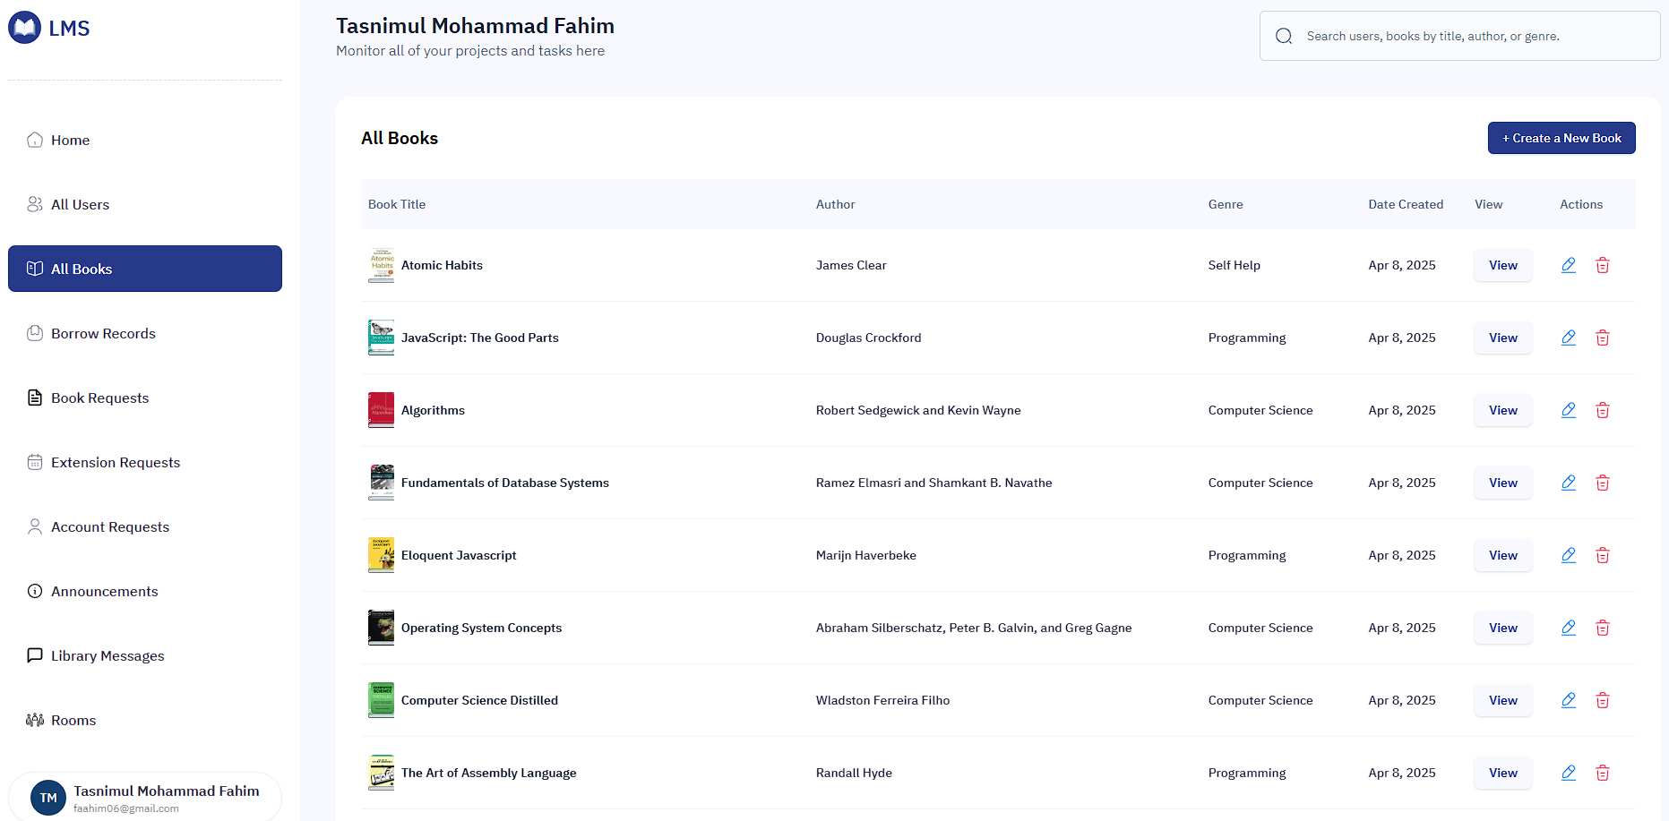Image resolution: width=1669 pixels, height=821 pixels.
Task: Click author Douglas Crockford
Action: tap(868, 338)
